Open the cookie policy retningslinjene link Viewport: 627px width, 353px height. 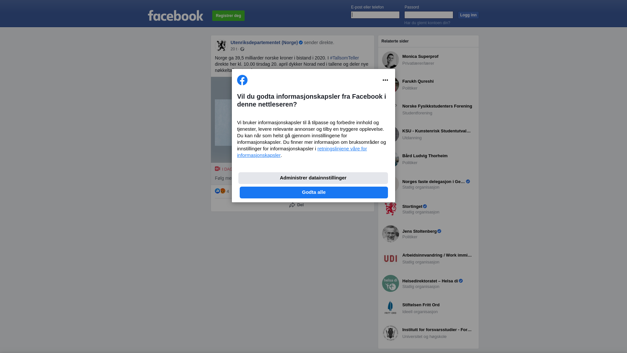(302, 152)
